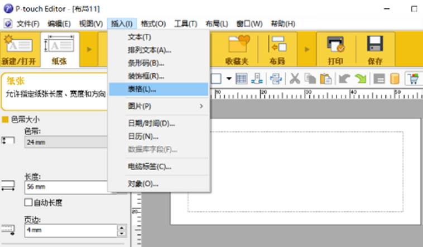Viewport: 423px width, 247px height.
Task: Choose 文本(T) from Insert menu
Action: tap(158, 37)
